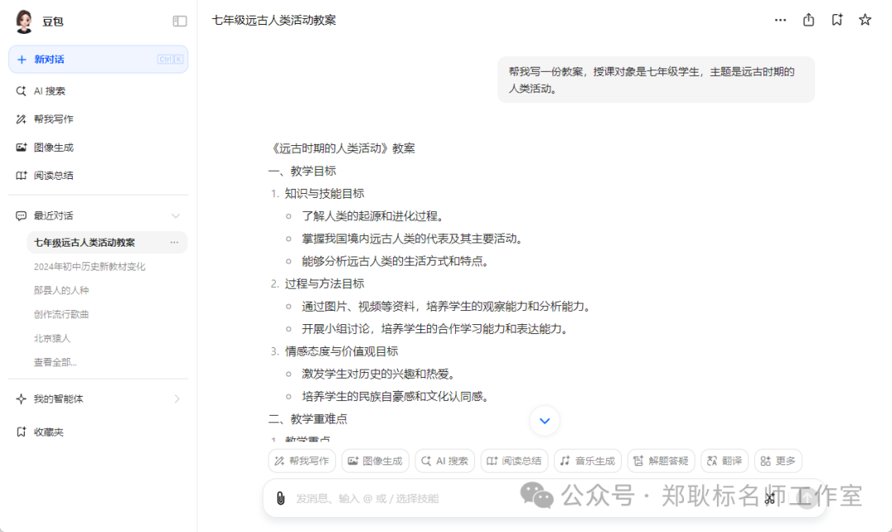
Task: Select the AI 搜索 skill chip
Action: (445, 461)
